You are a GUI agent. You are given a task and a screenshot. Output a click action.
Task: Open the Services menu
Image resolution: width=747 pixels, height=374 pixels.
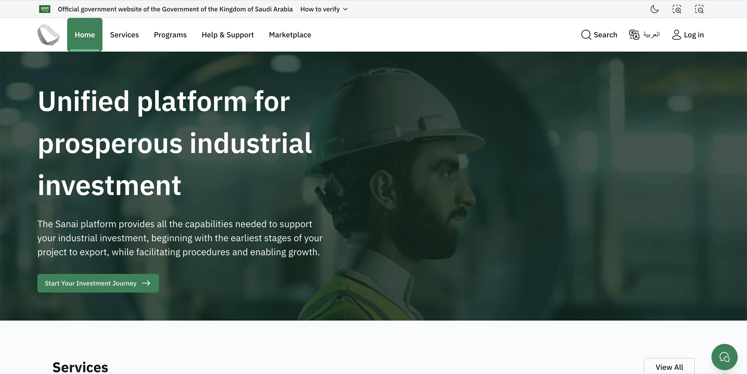(125, 34)
